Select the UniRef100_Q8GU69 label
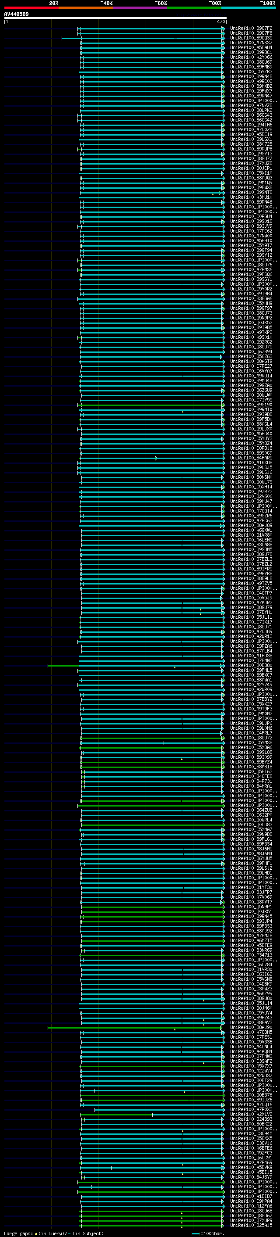The height and width of the screenshot is (1237, 280). click(x=251, y=62)
